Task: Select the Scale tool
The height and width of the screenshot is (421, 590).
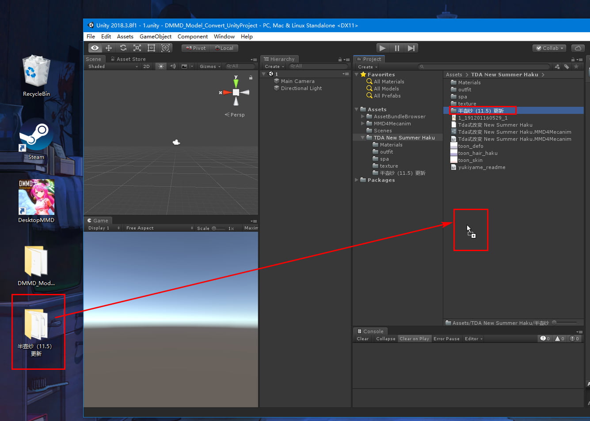Action: (137, 48)
